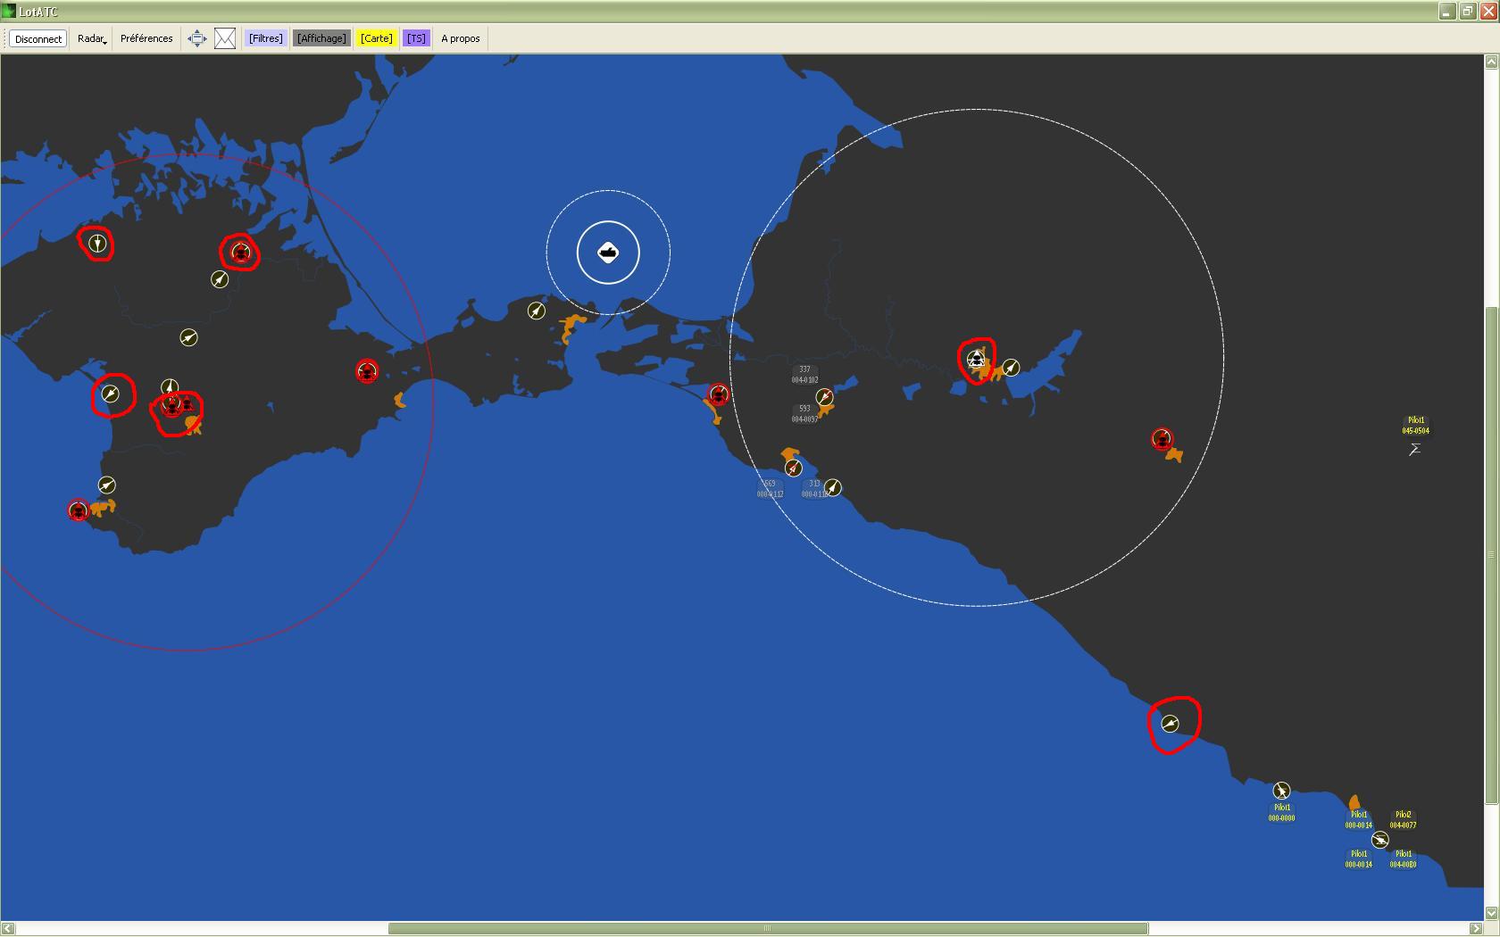
Task: Click the horizontal scrollbar thumb
Action: point(768,929)
